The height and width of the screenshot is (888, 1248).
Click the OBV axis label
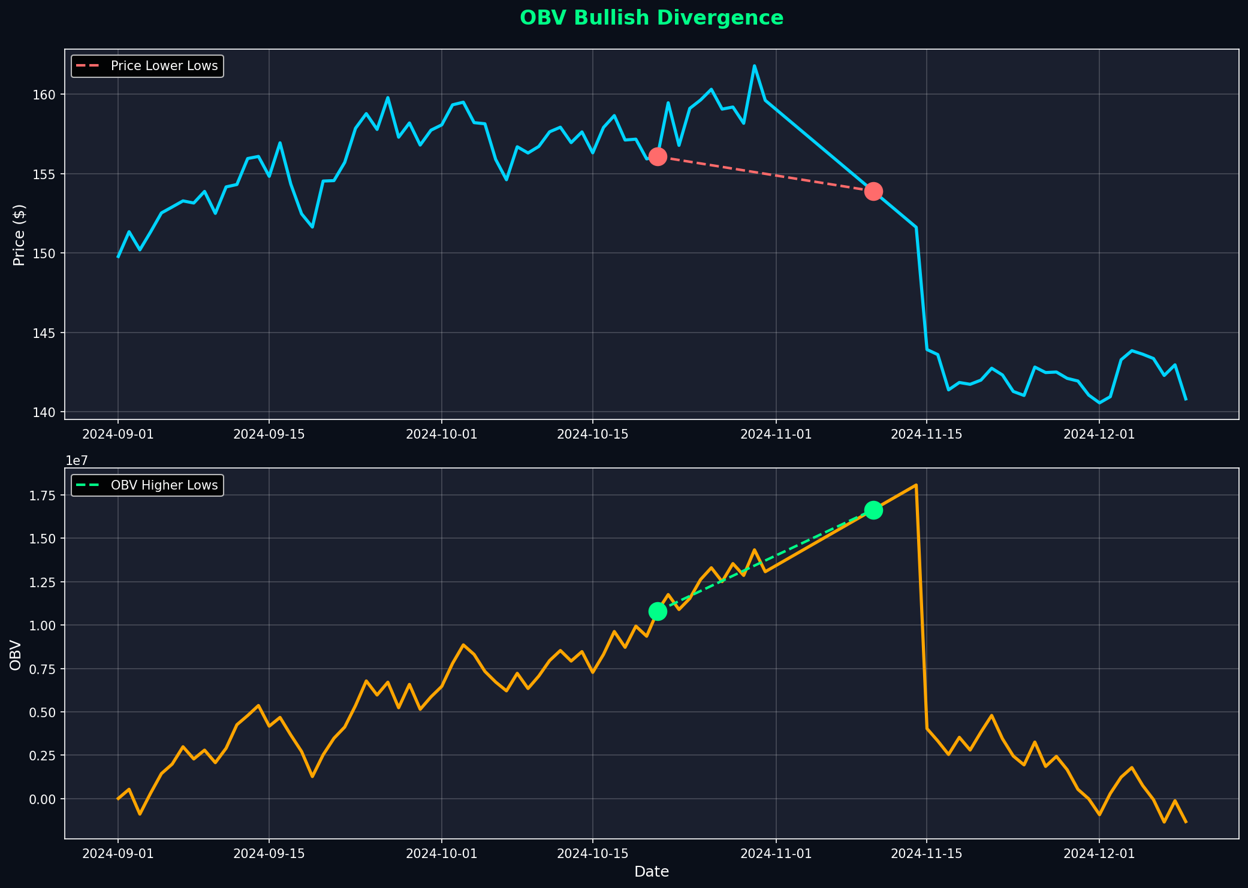pos(16,655)
